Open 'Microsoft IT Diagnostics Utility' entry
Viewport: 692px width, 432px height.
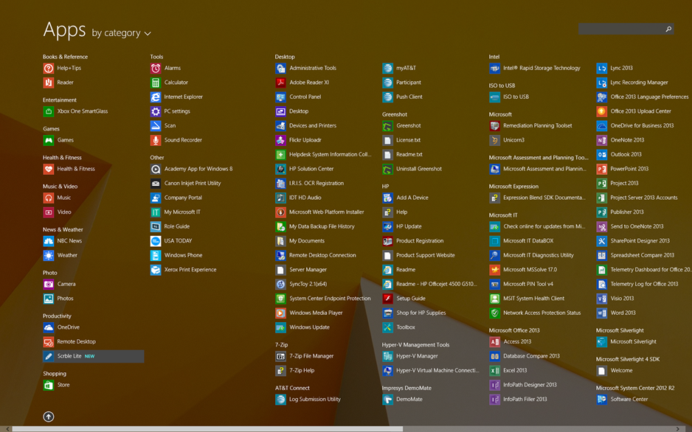pyautogui.click(x=532, y=255)
